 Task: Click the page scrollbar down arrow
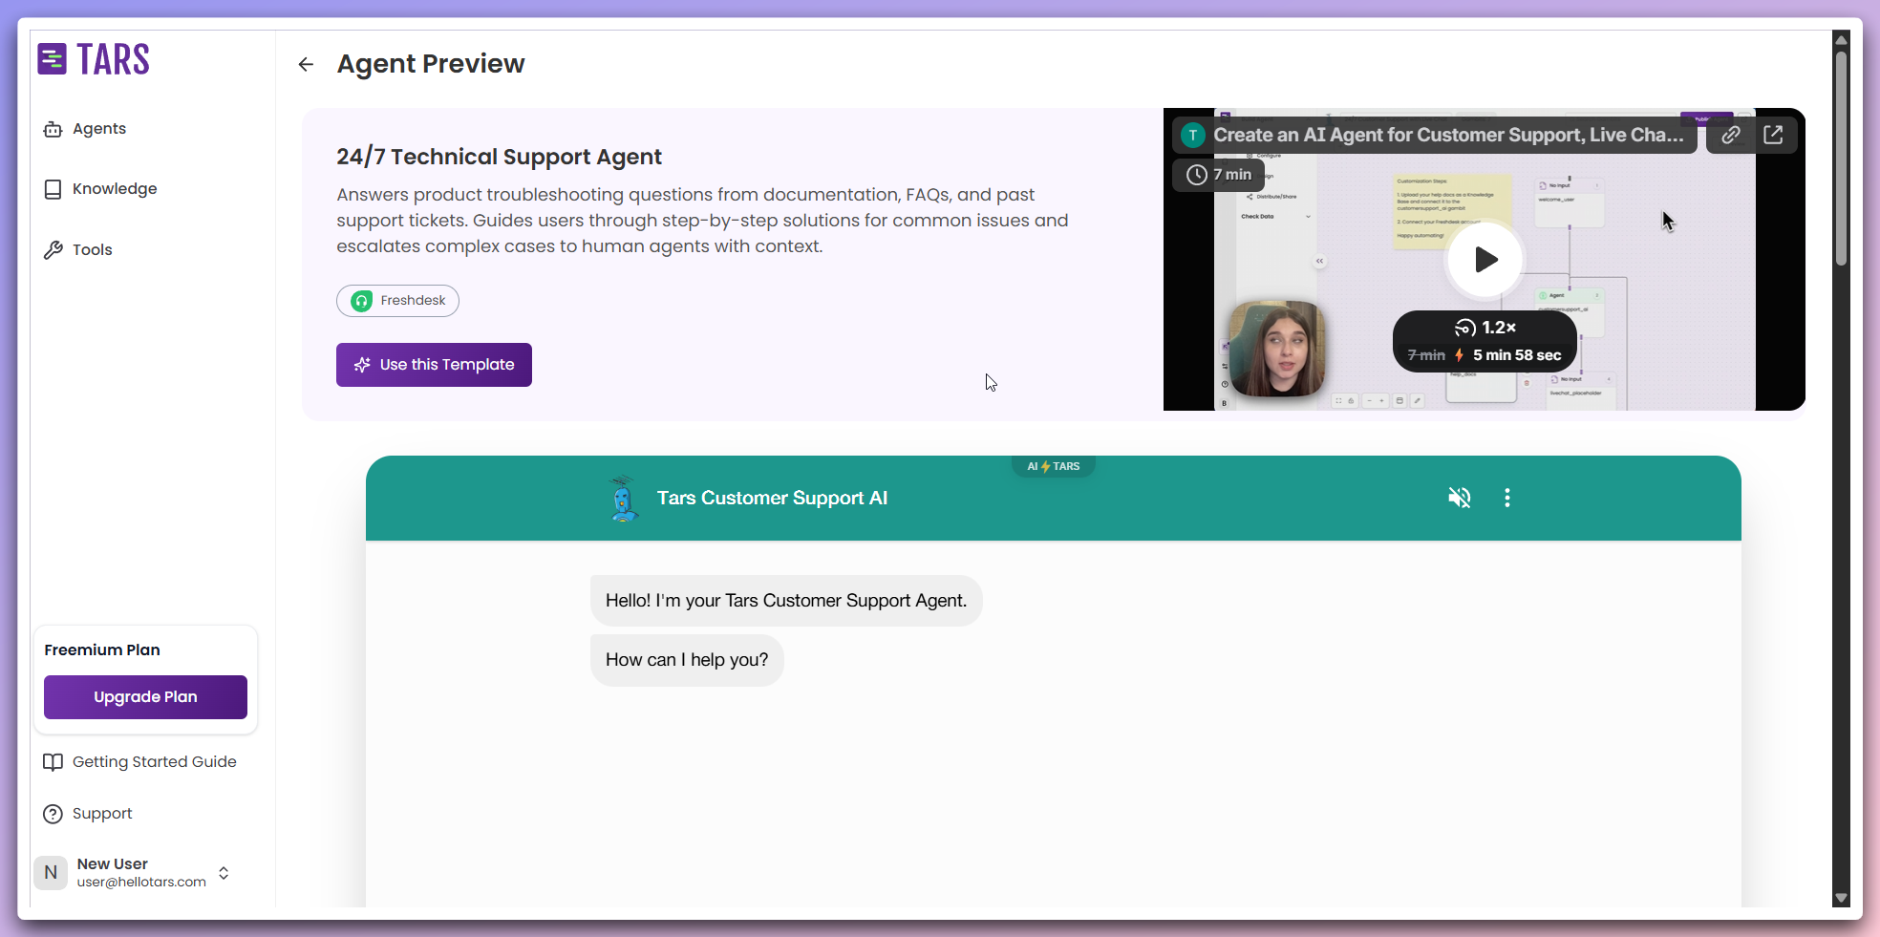1841,898
